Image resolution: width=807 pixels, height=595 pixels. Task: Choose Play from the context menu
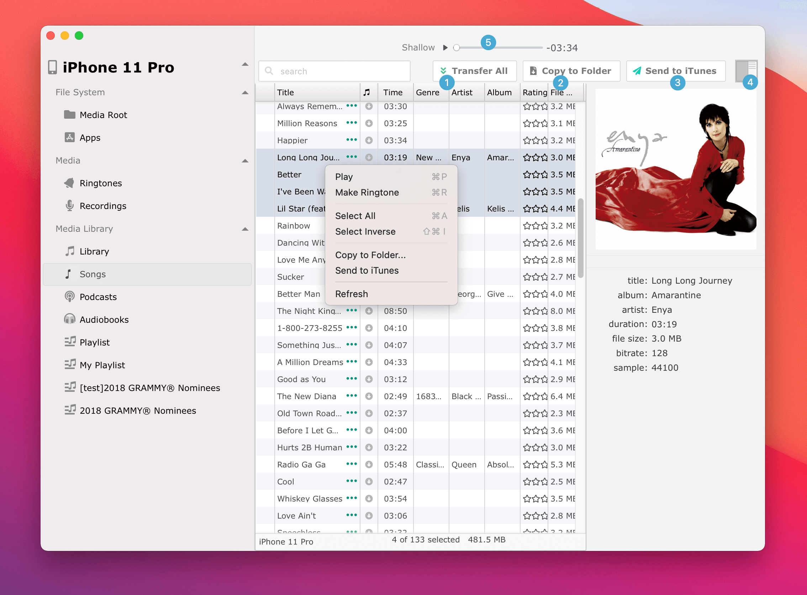pyautogui.click(x=391, y=177)
